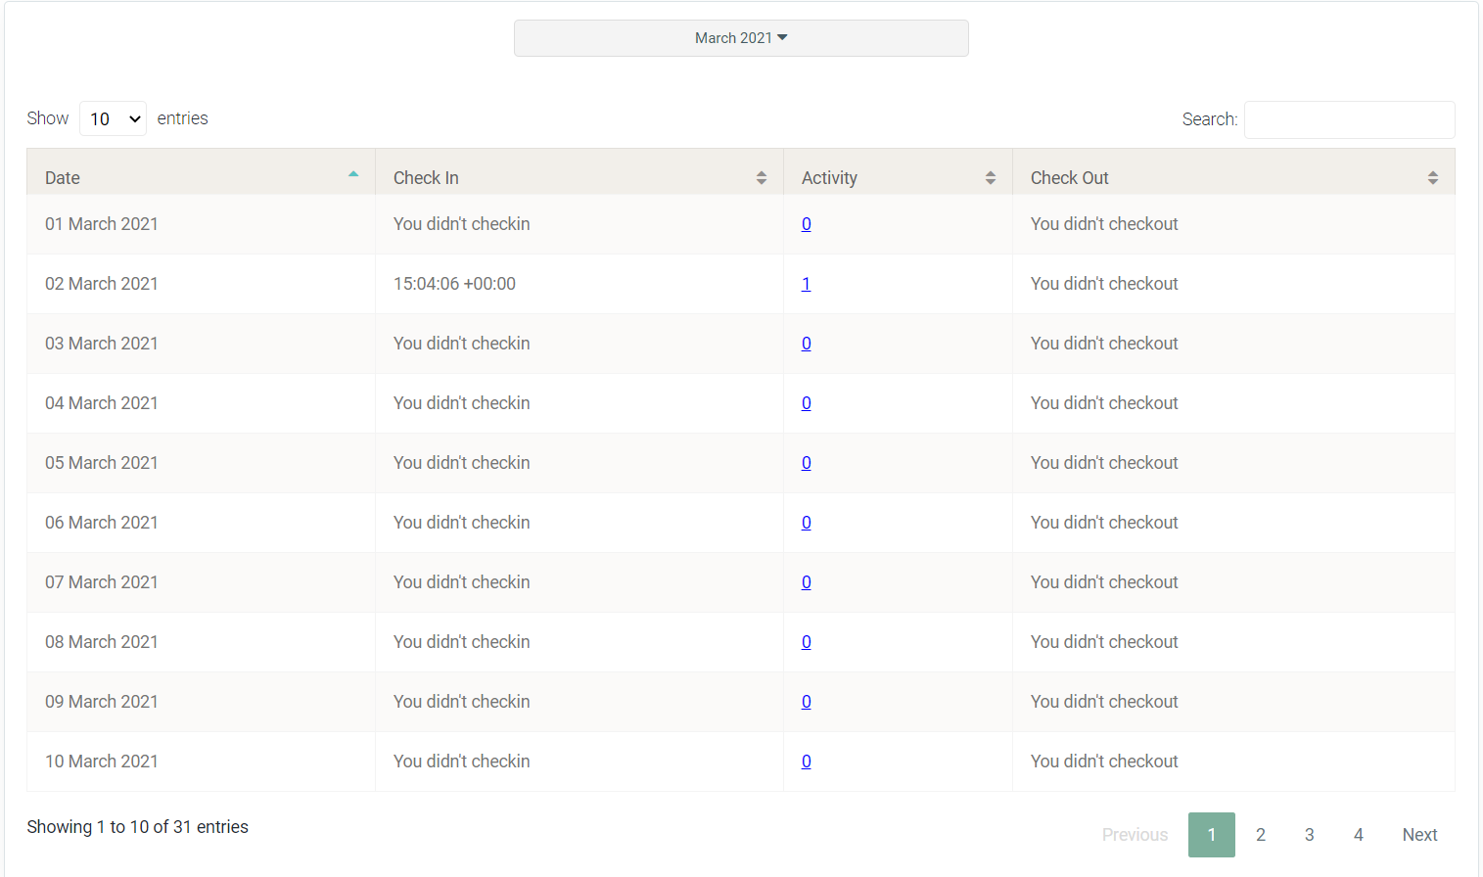Select check-out cell for 10 March 2021

[x=1233, y=762]
